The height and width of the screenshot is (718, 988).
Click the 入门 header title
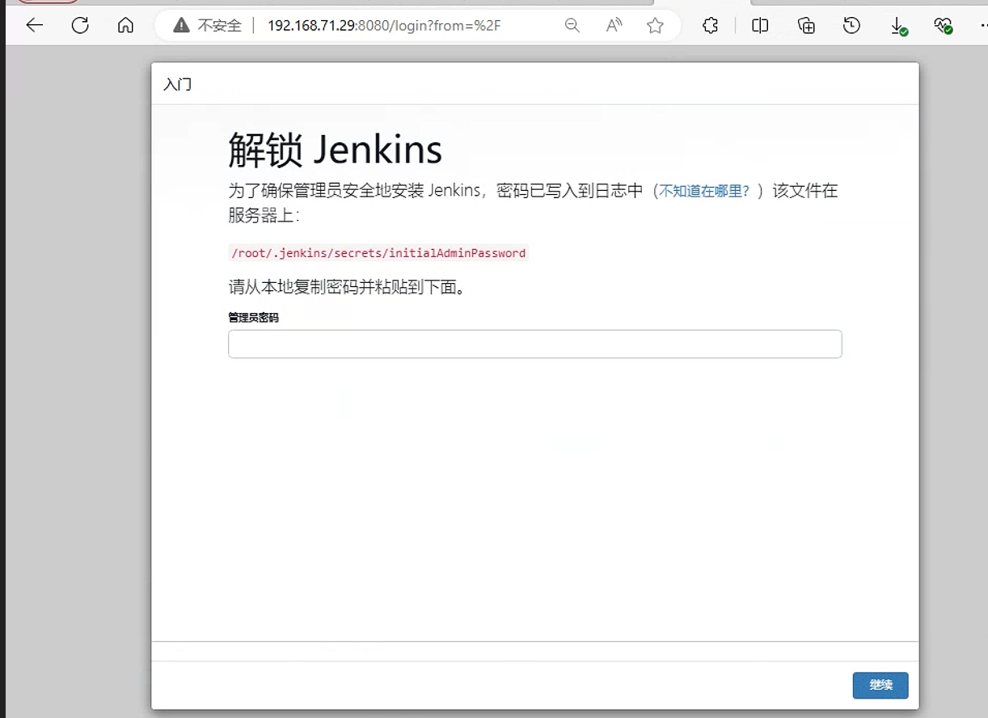177,84
